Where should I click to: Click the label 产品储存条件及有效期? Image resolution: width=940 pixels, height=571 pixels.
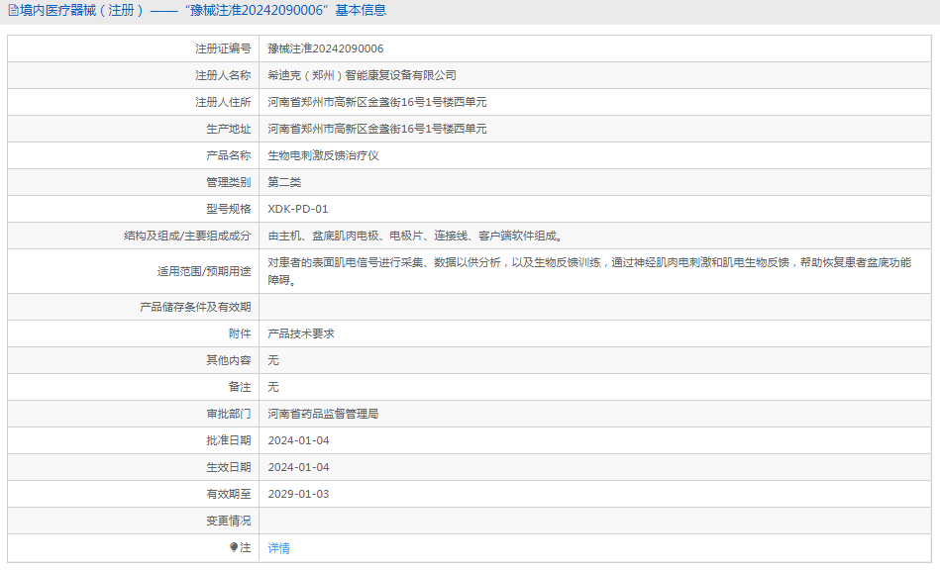tap(195, 307)
